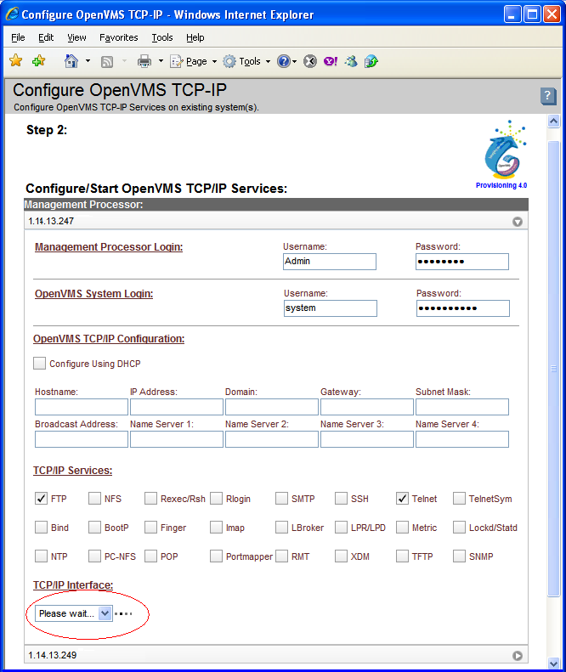
Task: Enable the Lockd/Statd service checkbox
Action: click(x=459, y=527)
